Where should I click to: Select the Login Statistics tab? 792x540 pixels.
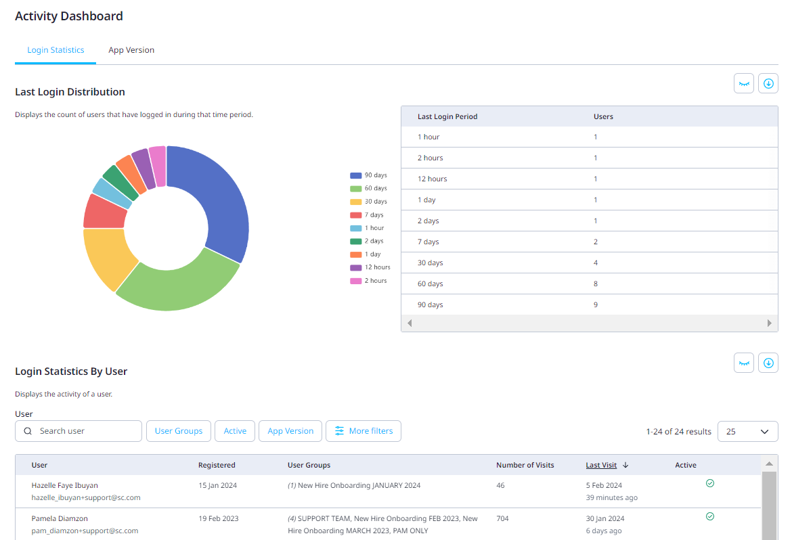[56, 50]
